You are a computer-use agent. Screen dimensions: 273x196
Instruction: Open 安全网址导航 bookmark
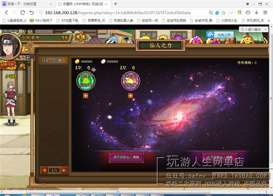[174, 20]
